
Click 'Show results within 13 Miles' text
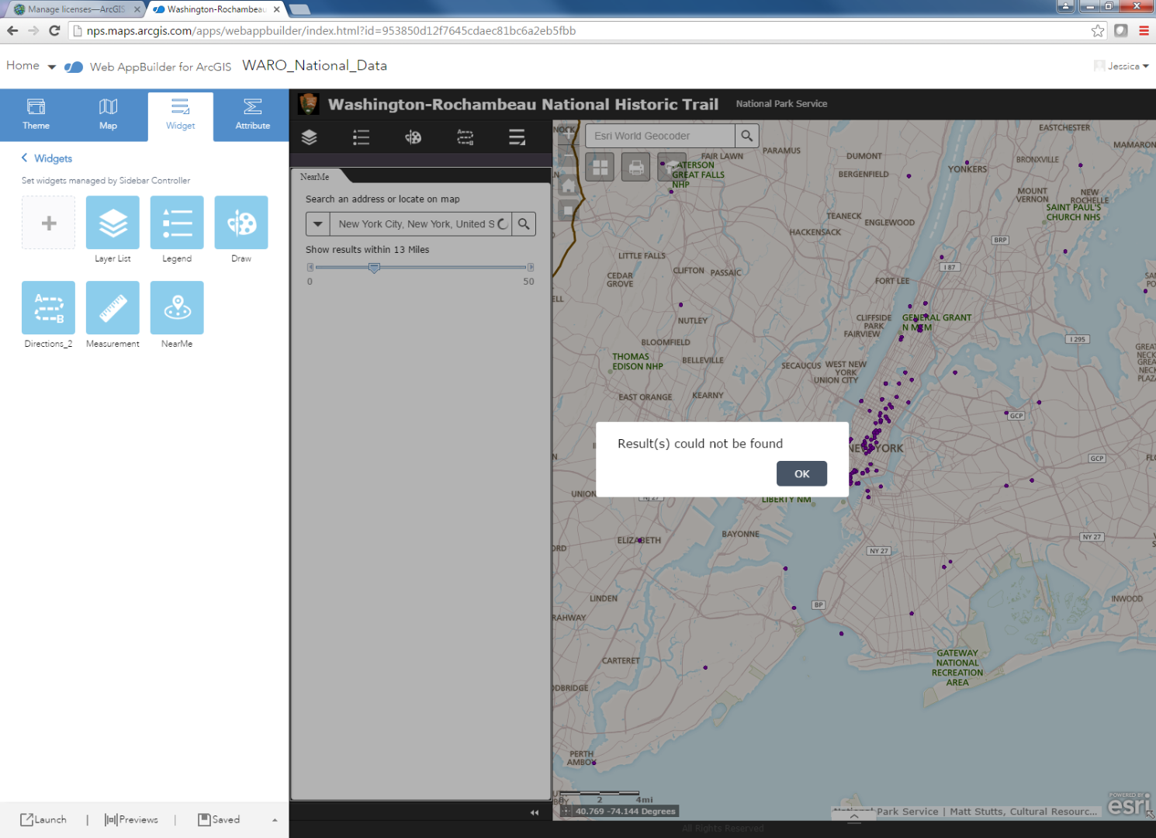(x=367, y=250)
